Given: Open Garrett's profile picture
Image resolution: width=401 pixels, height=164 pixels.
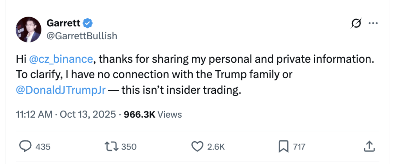Looking at the screenshot, I should (x=28, y=30).
